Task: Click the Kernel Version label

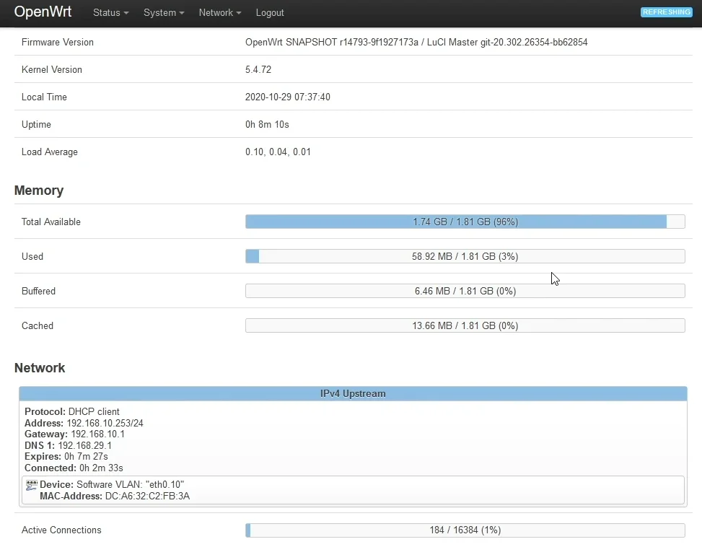Action: pos(51,69)
